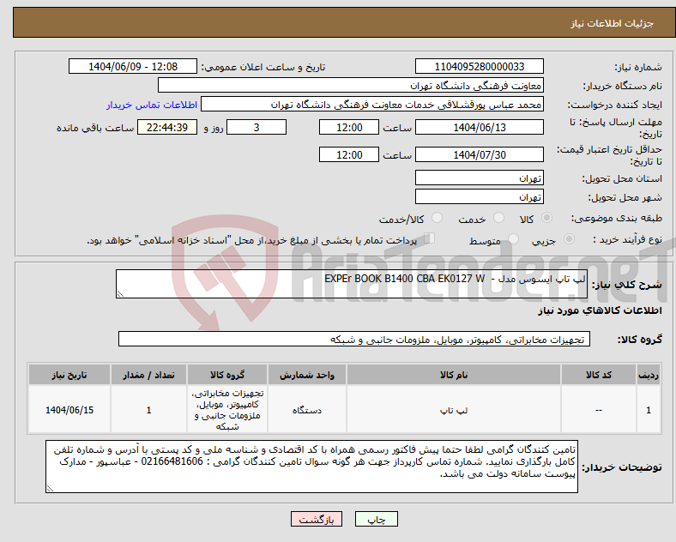Viewport: 676px width, 542px height.
Task: Click the buyer organization name field
Action: pyautogui.click(x=351, y=85)
